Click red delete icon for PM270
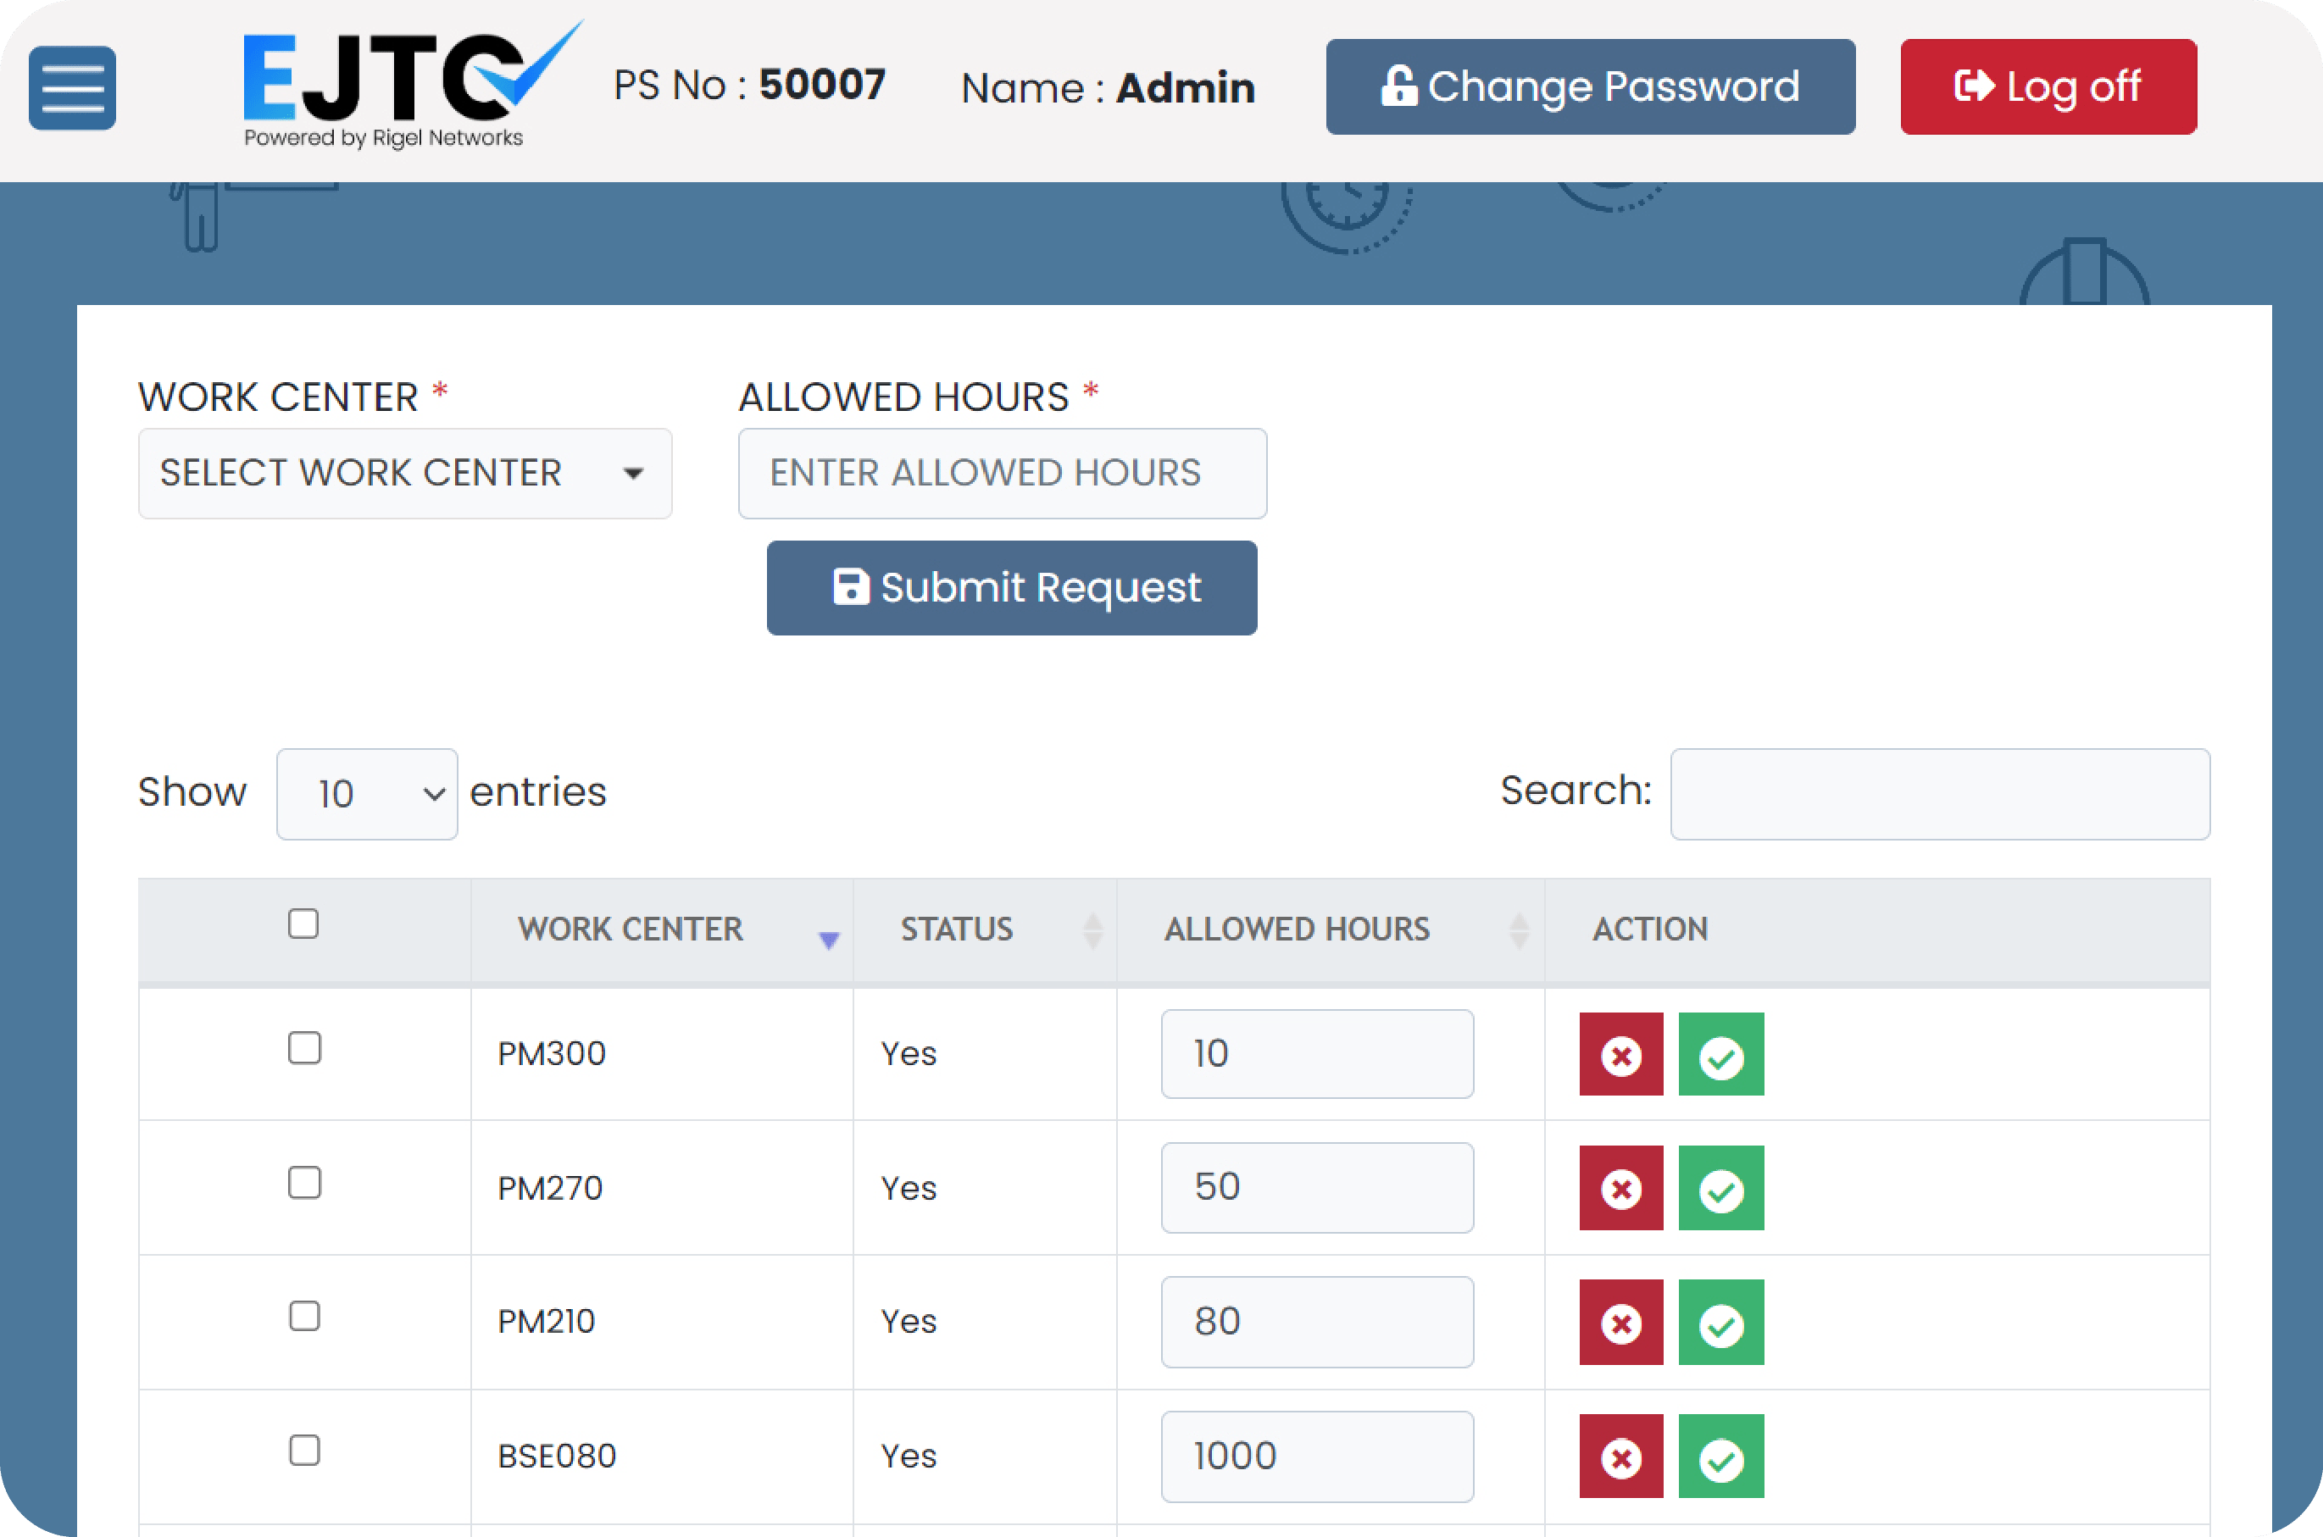 [x=1621, y=1188]
